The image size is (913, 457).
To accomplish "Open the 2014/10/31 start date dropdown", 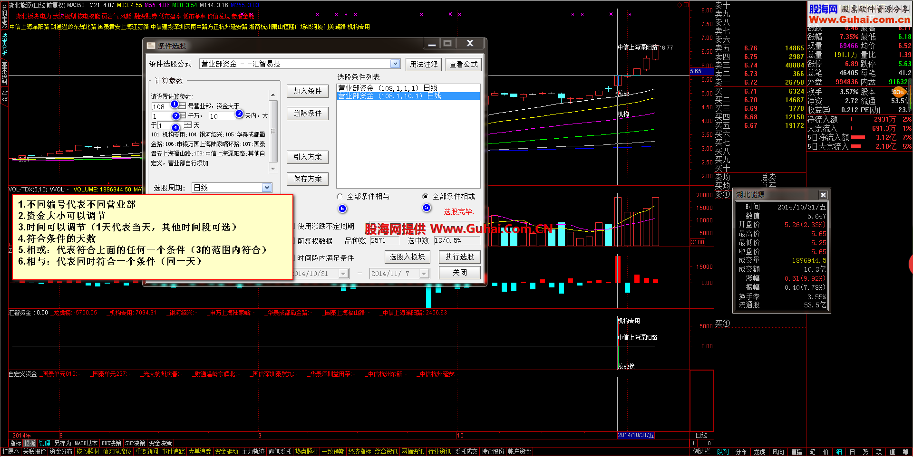I will [343, 274].
